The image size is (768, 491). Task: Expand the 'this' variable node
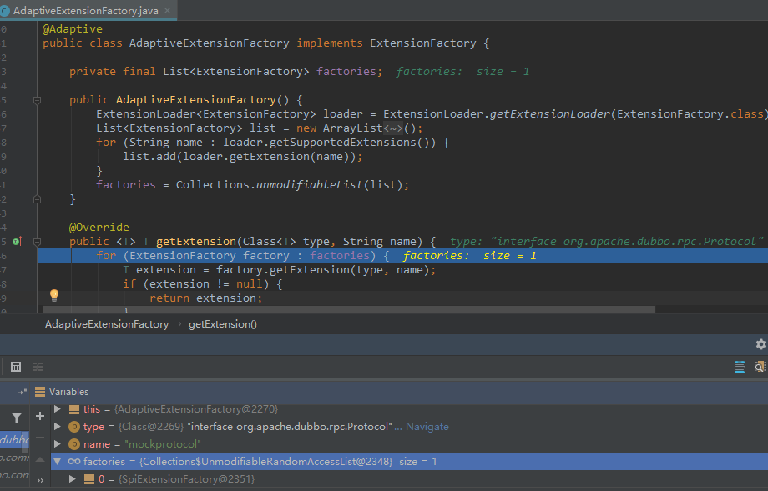click(x=58, y=408)
